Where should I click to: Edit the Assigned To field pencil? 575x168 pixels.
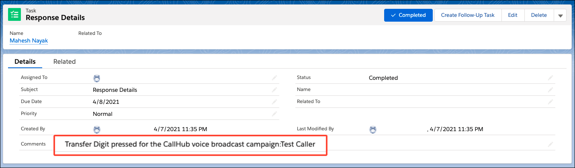pos(274,78)
